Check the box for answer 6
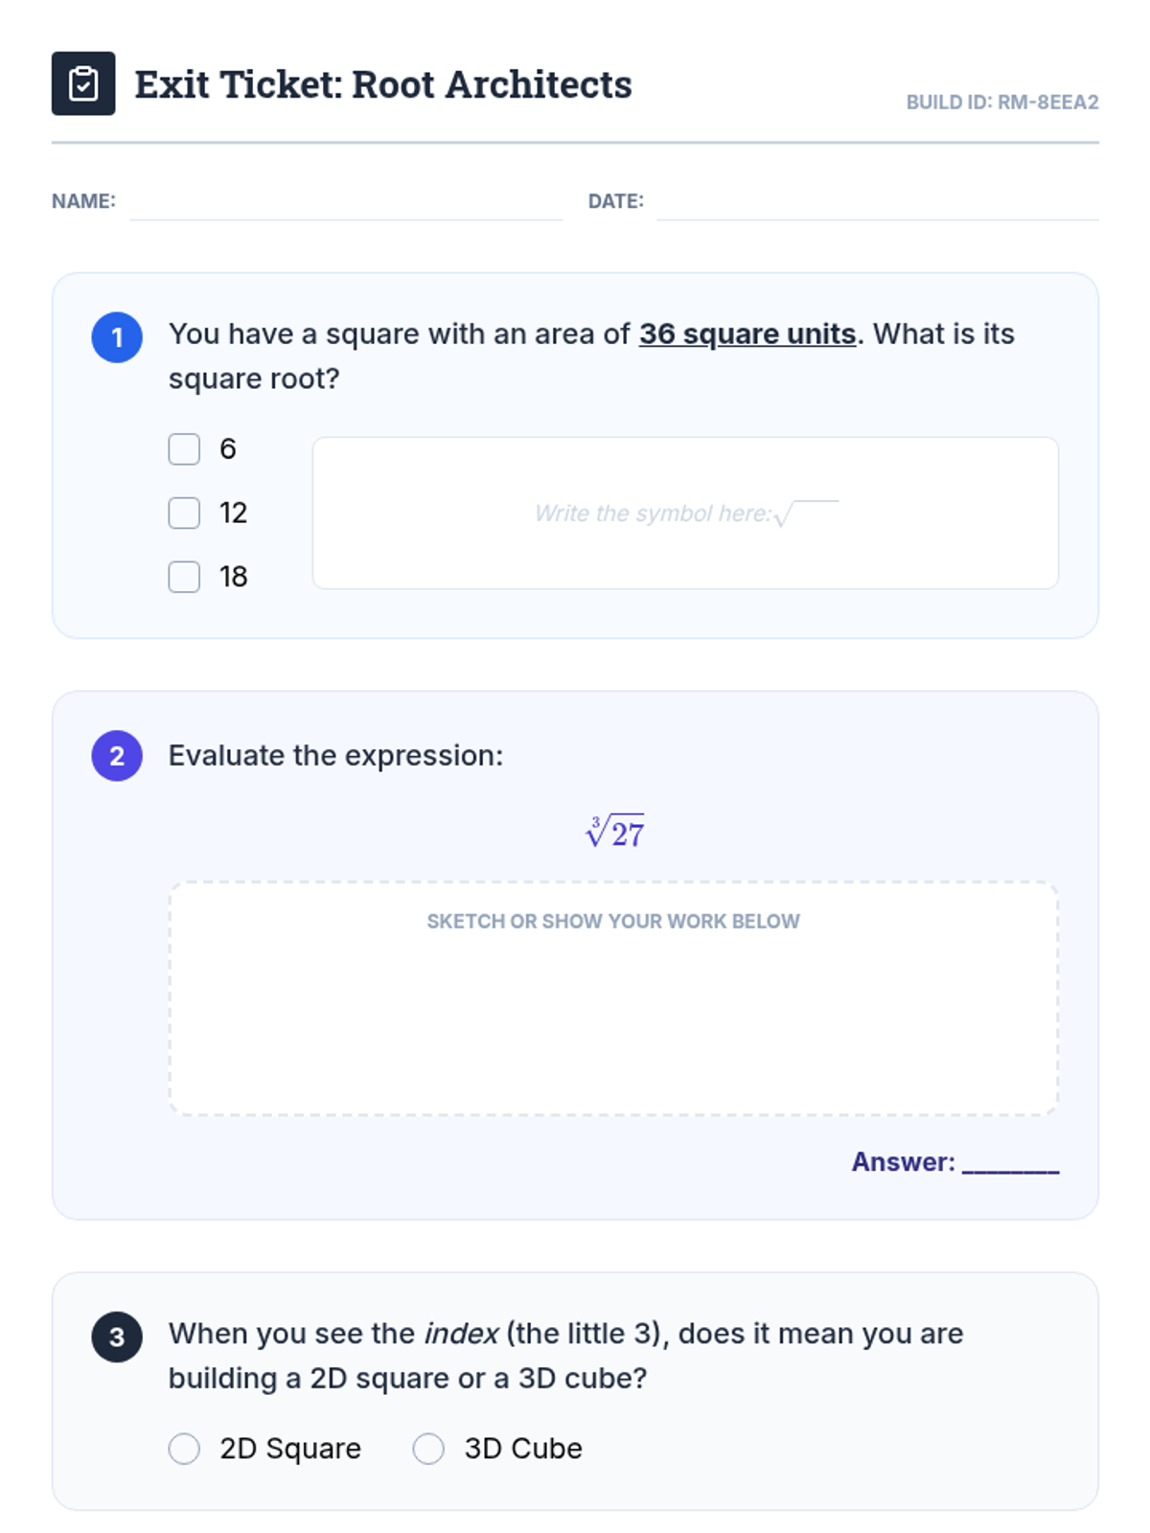 [184, 449]
